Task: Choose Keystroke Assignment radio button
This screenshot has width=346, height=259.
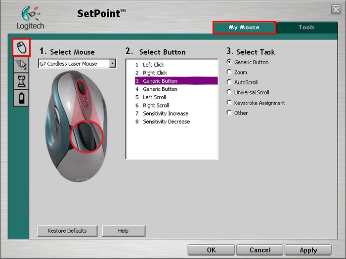Action: point(229,103)
